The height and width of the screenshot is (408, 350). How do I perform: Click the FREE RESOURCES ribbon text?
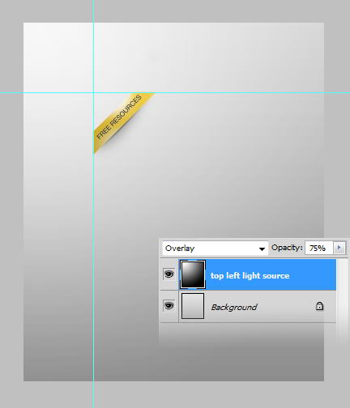click(x=119, y=117)
